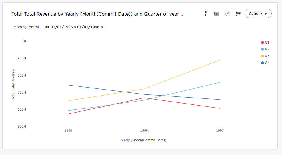The width and height of the screenshot is (282, 155).
Task: Click the dark blue Q4 line start at 1995
Action: point(68,85)
